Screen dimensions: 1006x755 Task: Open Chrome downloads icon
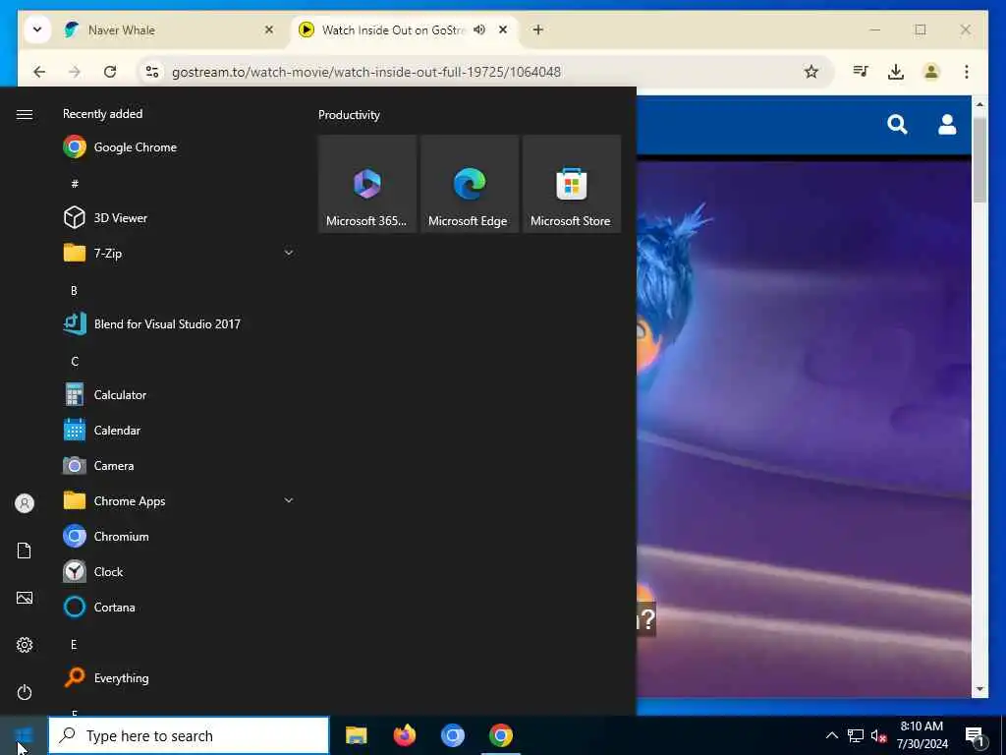pos(896,71)
